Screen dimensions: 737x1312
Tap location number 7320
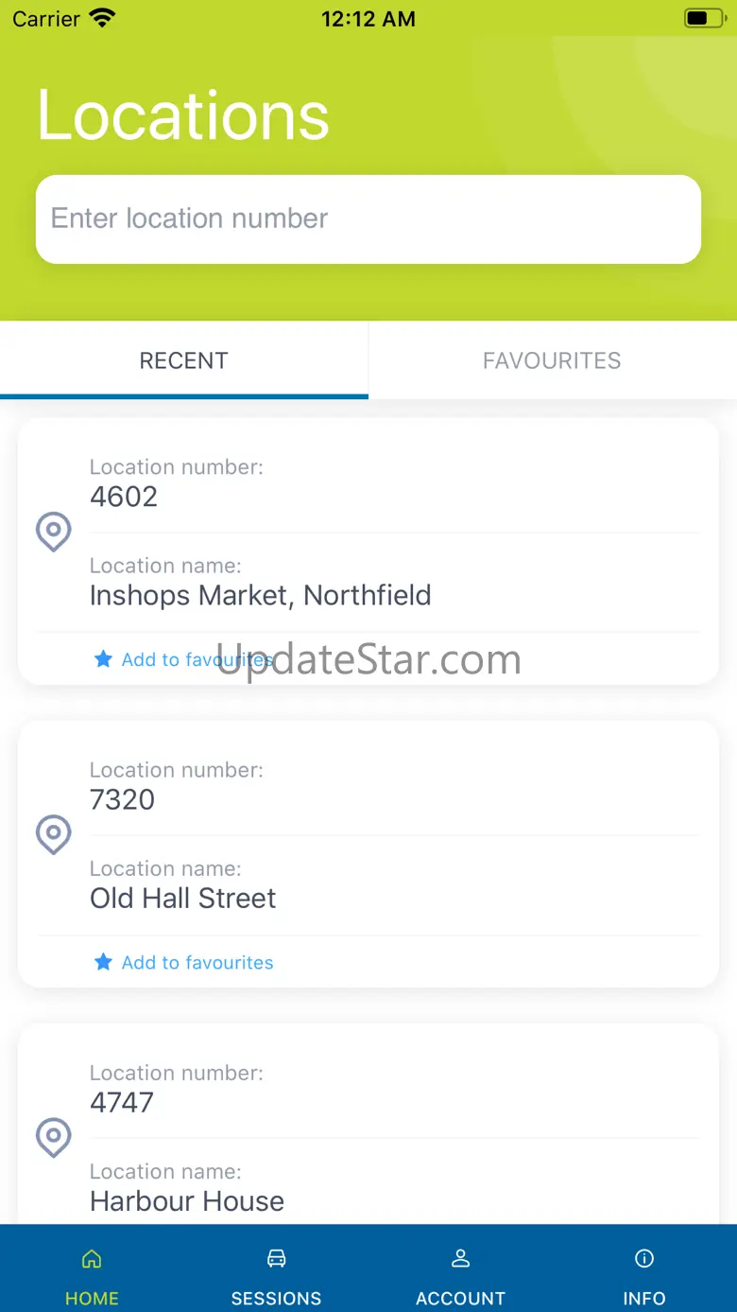(122, 799)
